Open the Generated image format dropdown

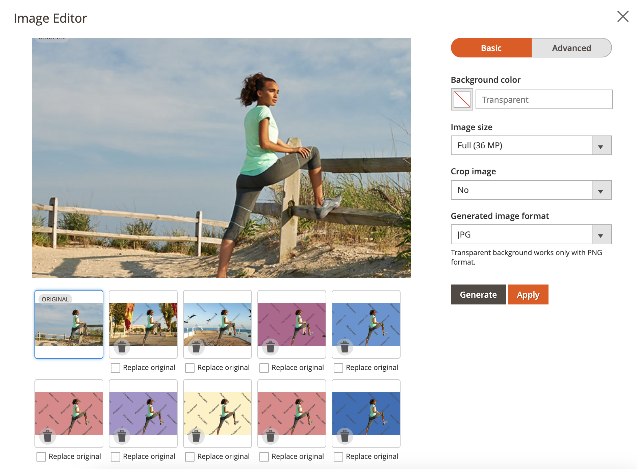click(x=601, y=234)
